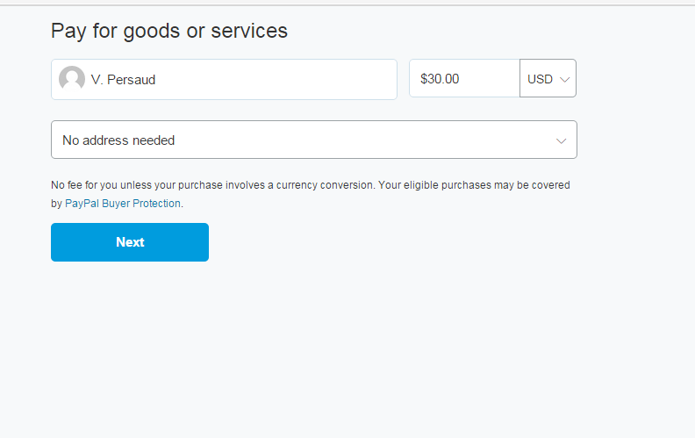Viewport: 695px width, 438px height.
Task: Click the chevron in the address selector
Action: coord(562,140)
